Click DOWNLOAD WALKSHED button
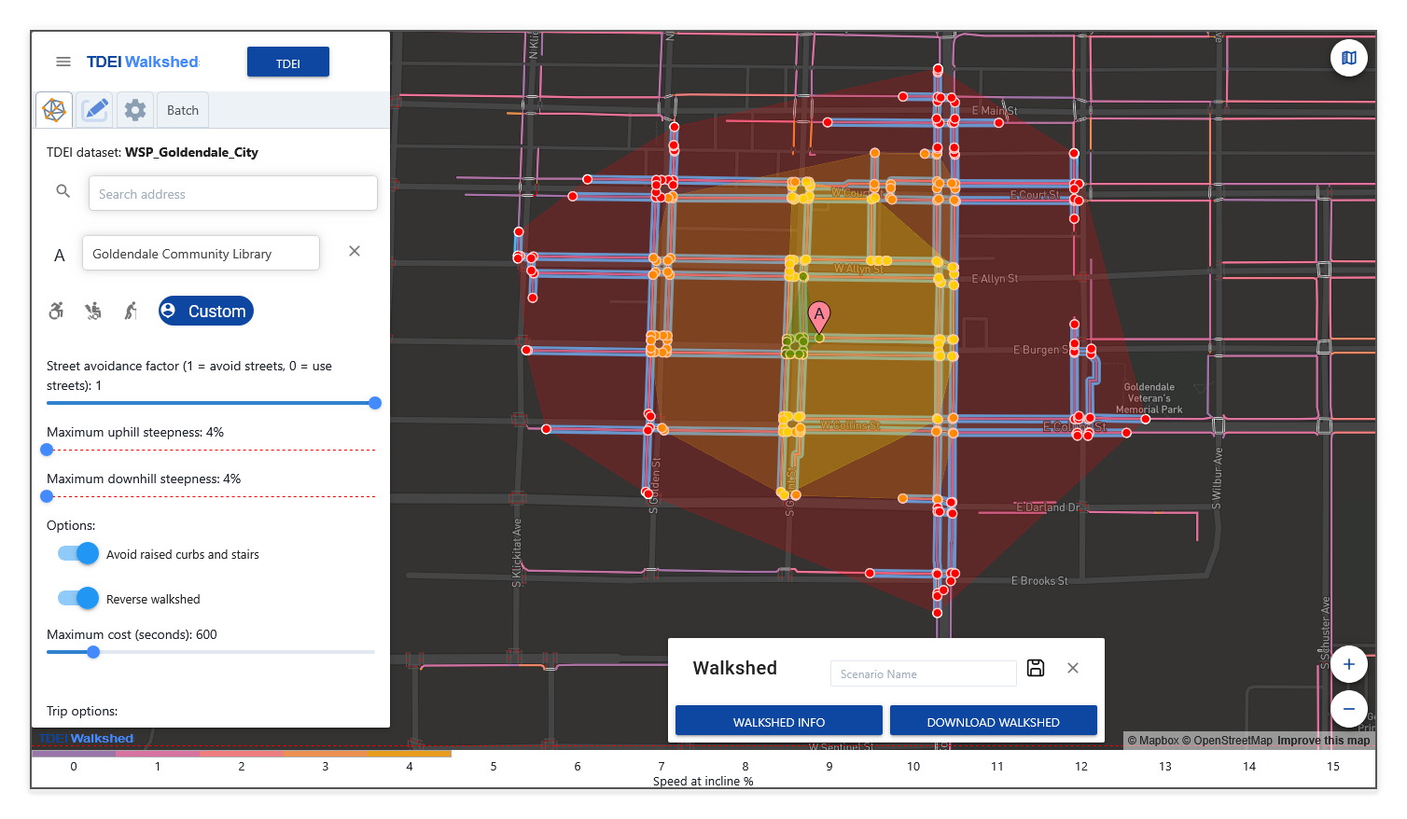The height and width of the screenshot is (819, 1407). click(993, 722)
